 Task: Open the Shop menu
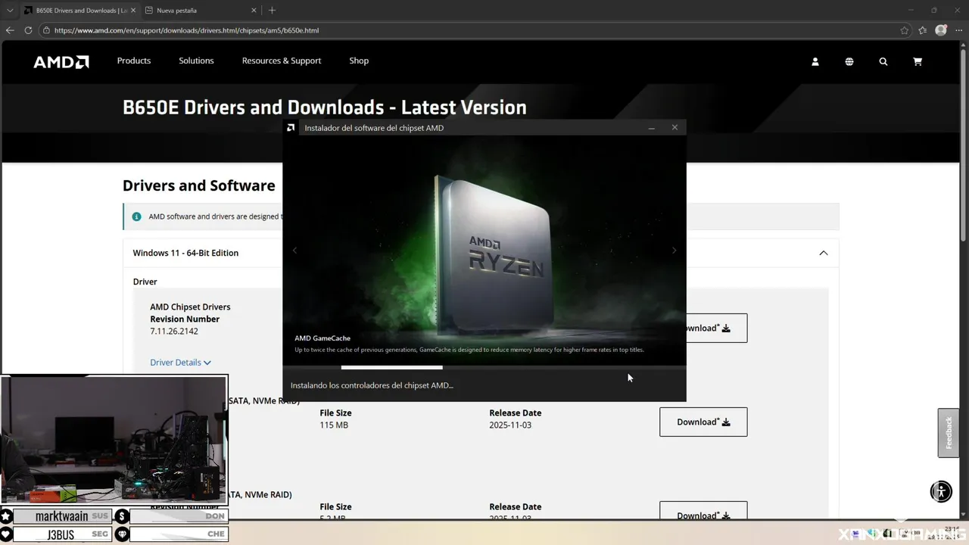click(x=359, y=61)
